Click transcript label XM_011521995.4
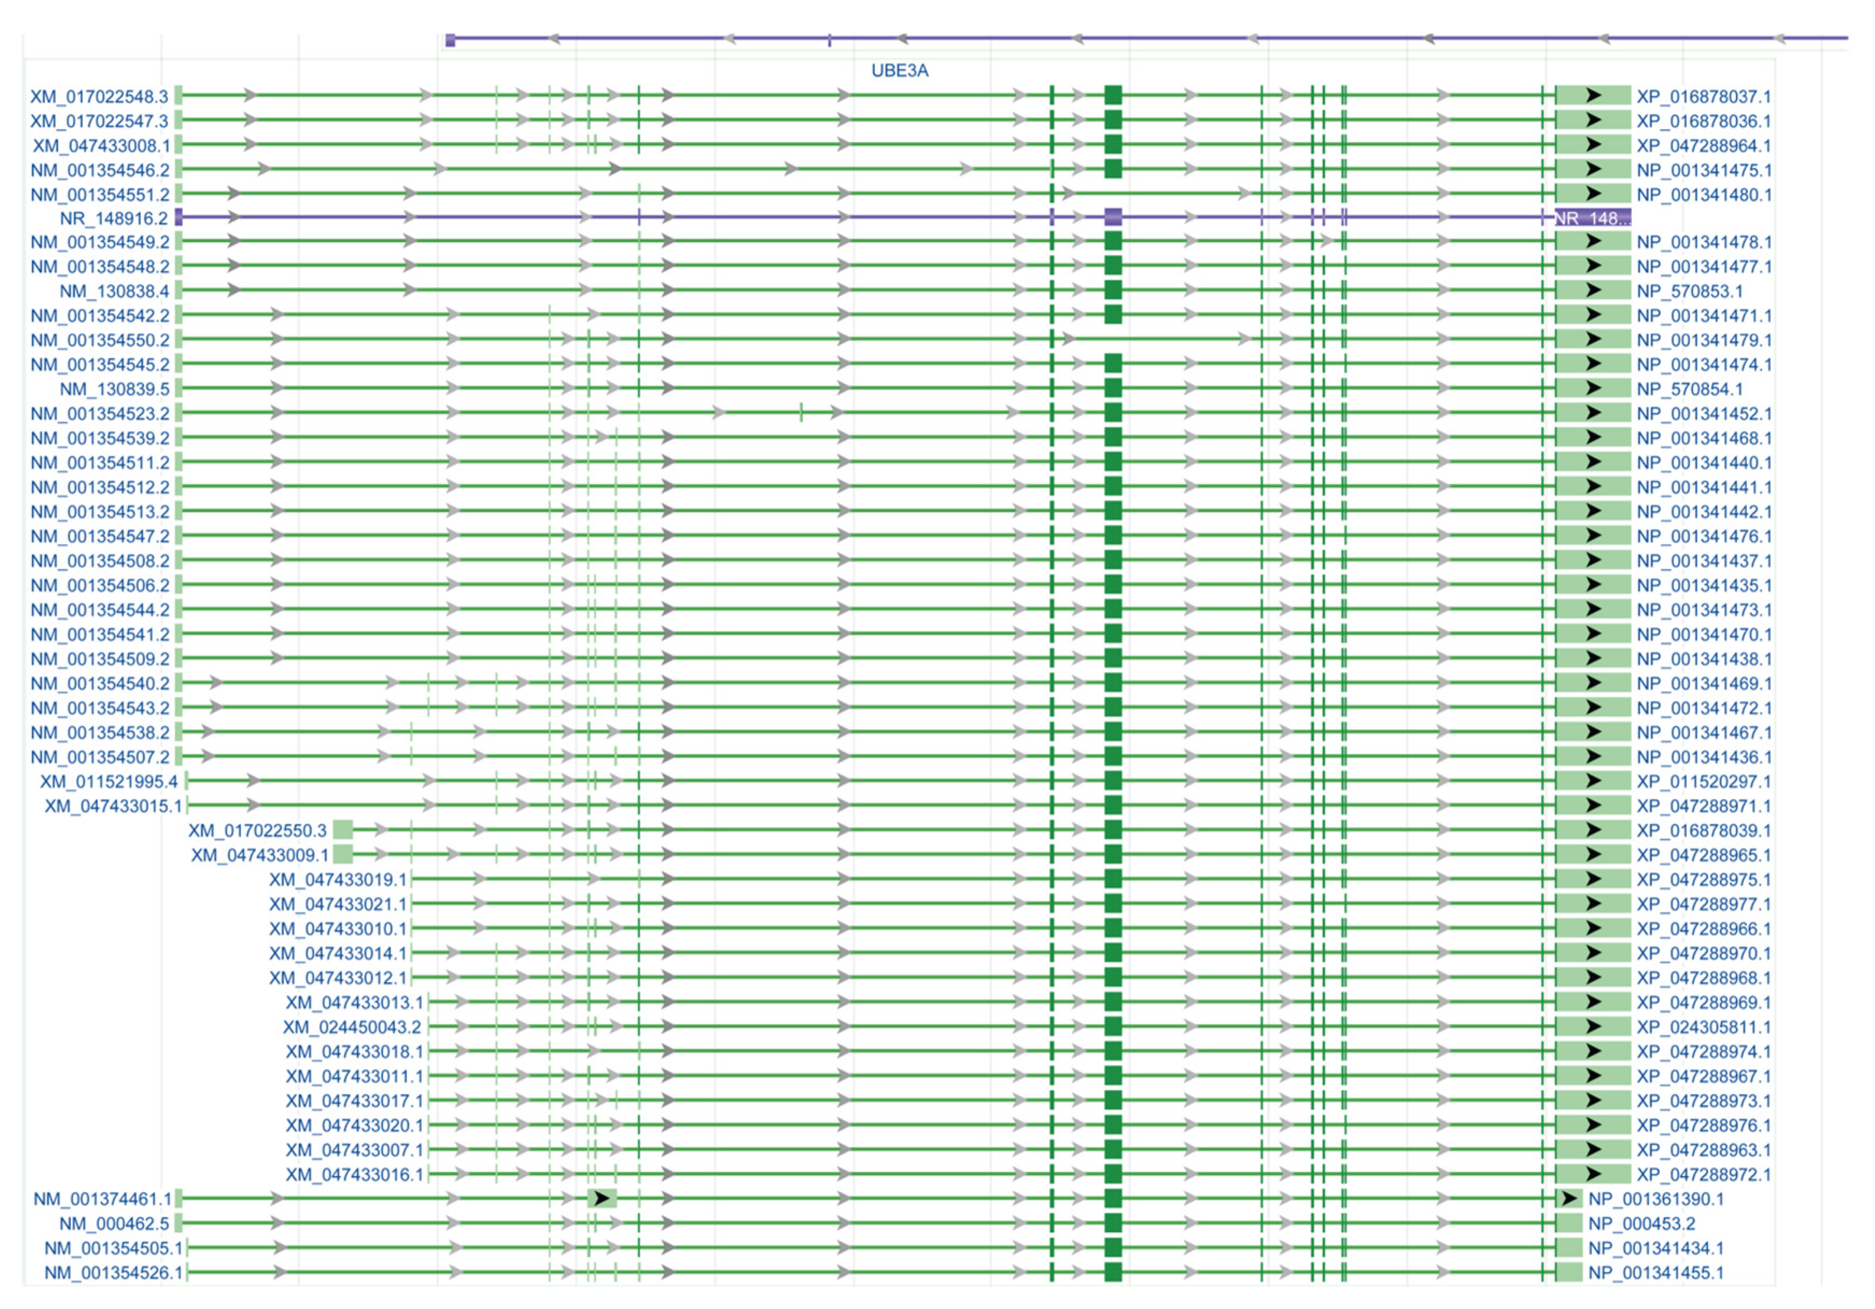This screenshot has height=1309, width=1875. [109, 782]
